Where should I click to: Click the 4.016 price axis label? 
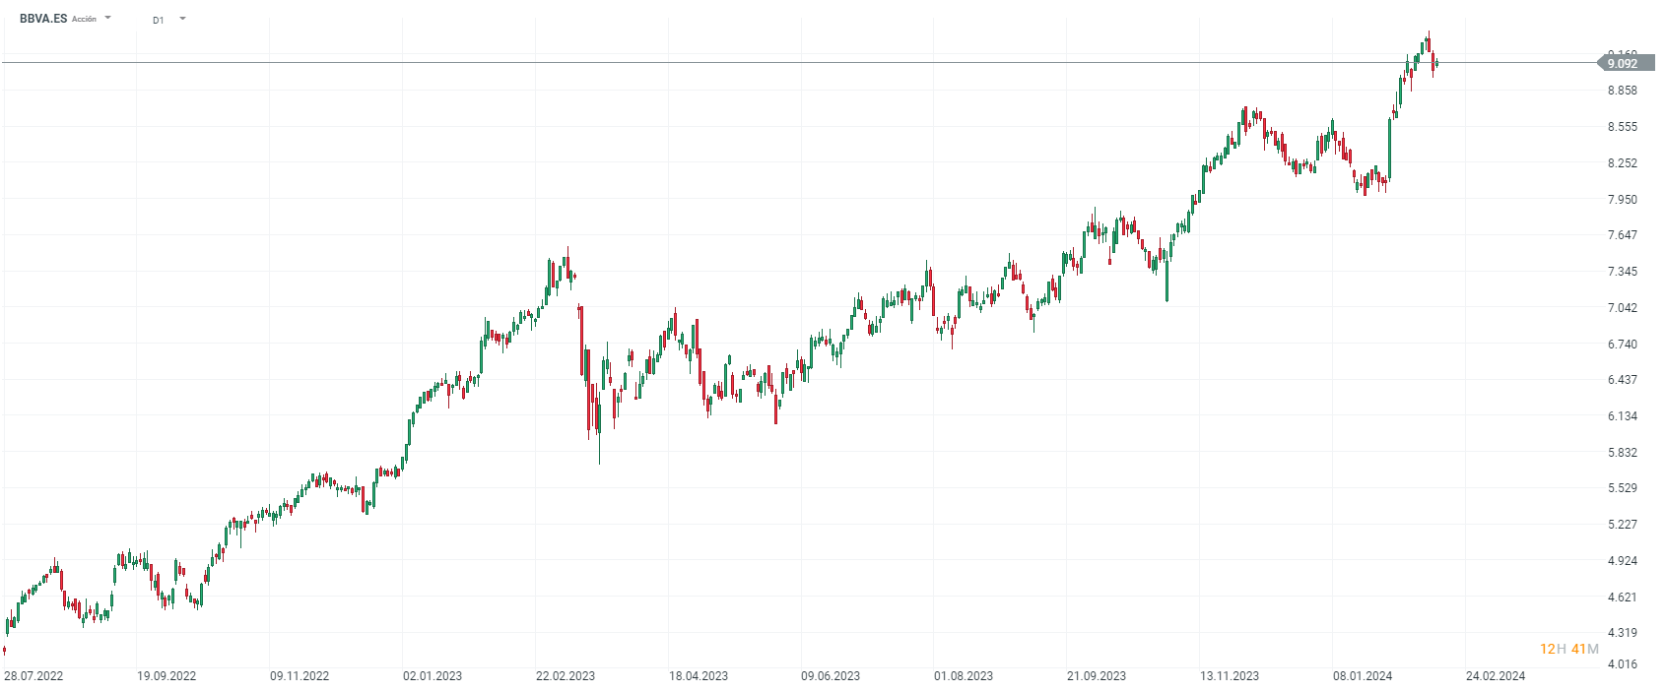[x=1622, y=664]
